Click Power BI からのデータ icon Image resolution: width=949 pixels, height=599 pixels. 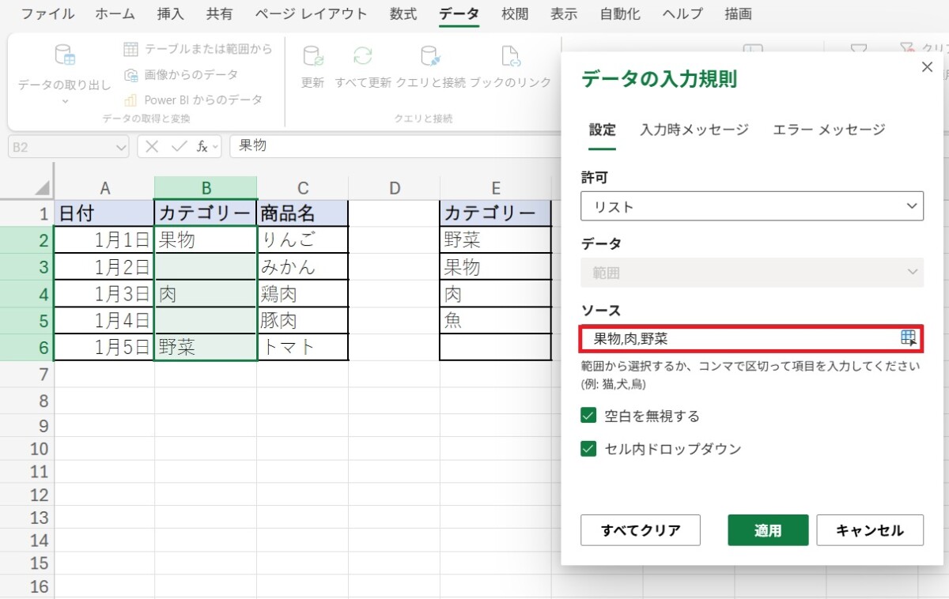[x=130, y=100]
